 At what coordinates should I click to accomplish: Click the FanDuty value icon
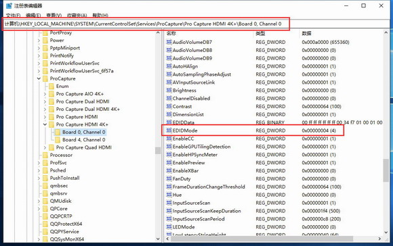169,178
